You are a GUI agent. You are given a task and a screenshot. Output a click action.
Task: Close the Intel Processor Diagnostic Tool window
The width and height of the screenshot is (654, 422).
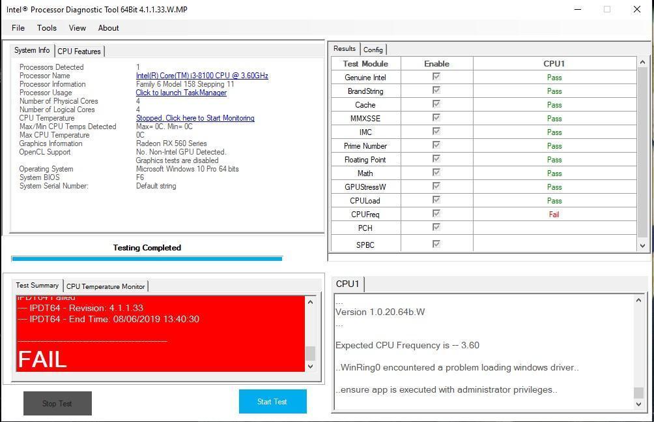tap(637, 9)
